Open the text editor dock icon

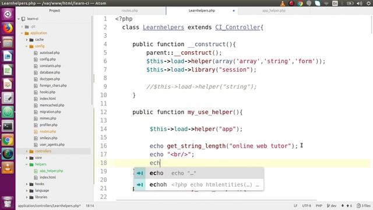(x=8, y=98)
